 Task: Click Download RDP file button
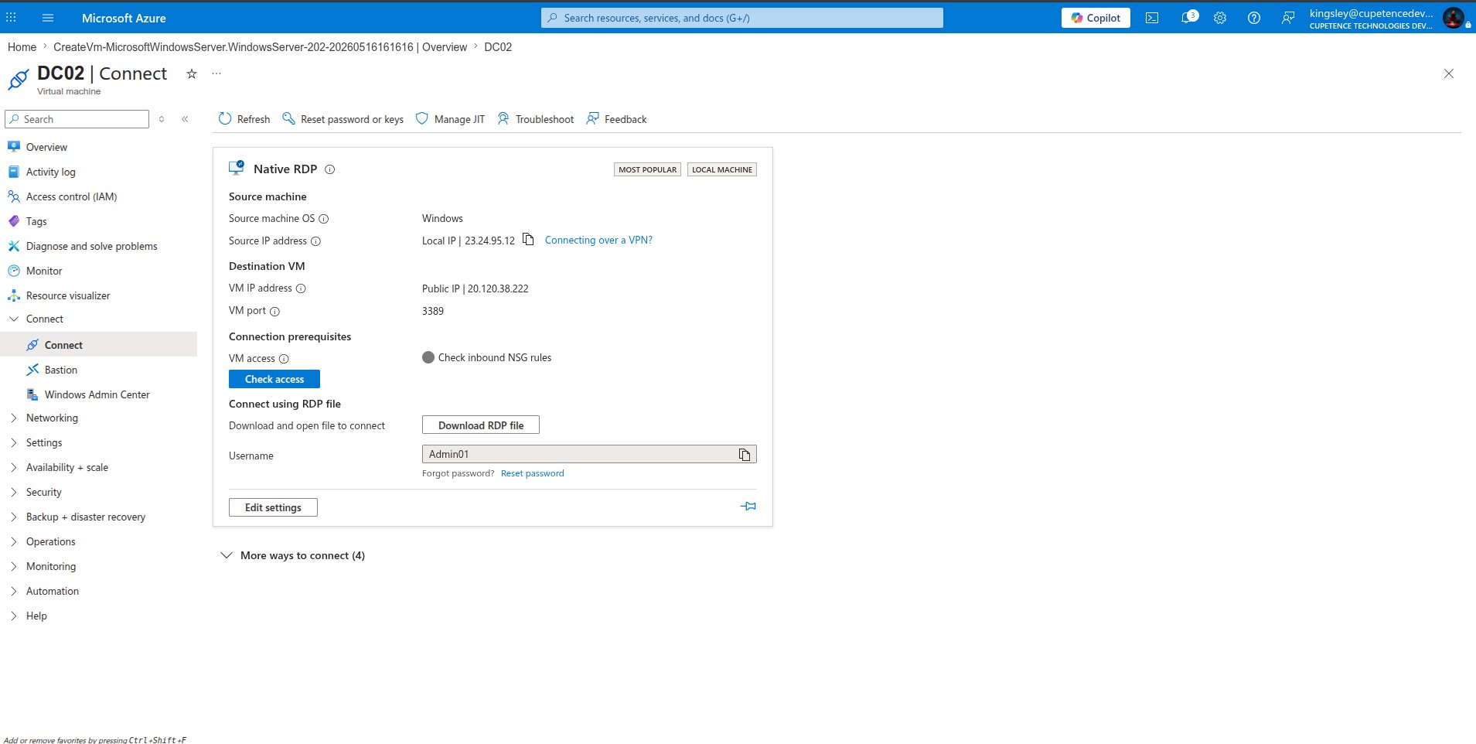coord(481,425)
